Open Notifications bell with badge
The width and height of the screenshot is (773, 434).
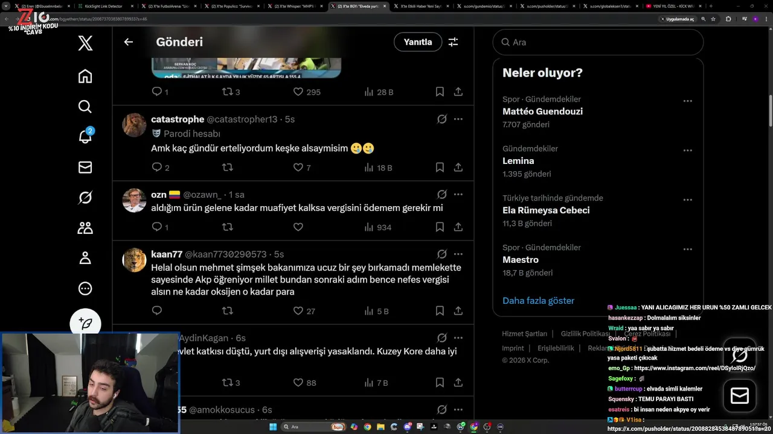[85, 136]
